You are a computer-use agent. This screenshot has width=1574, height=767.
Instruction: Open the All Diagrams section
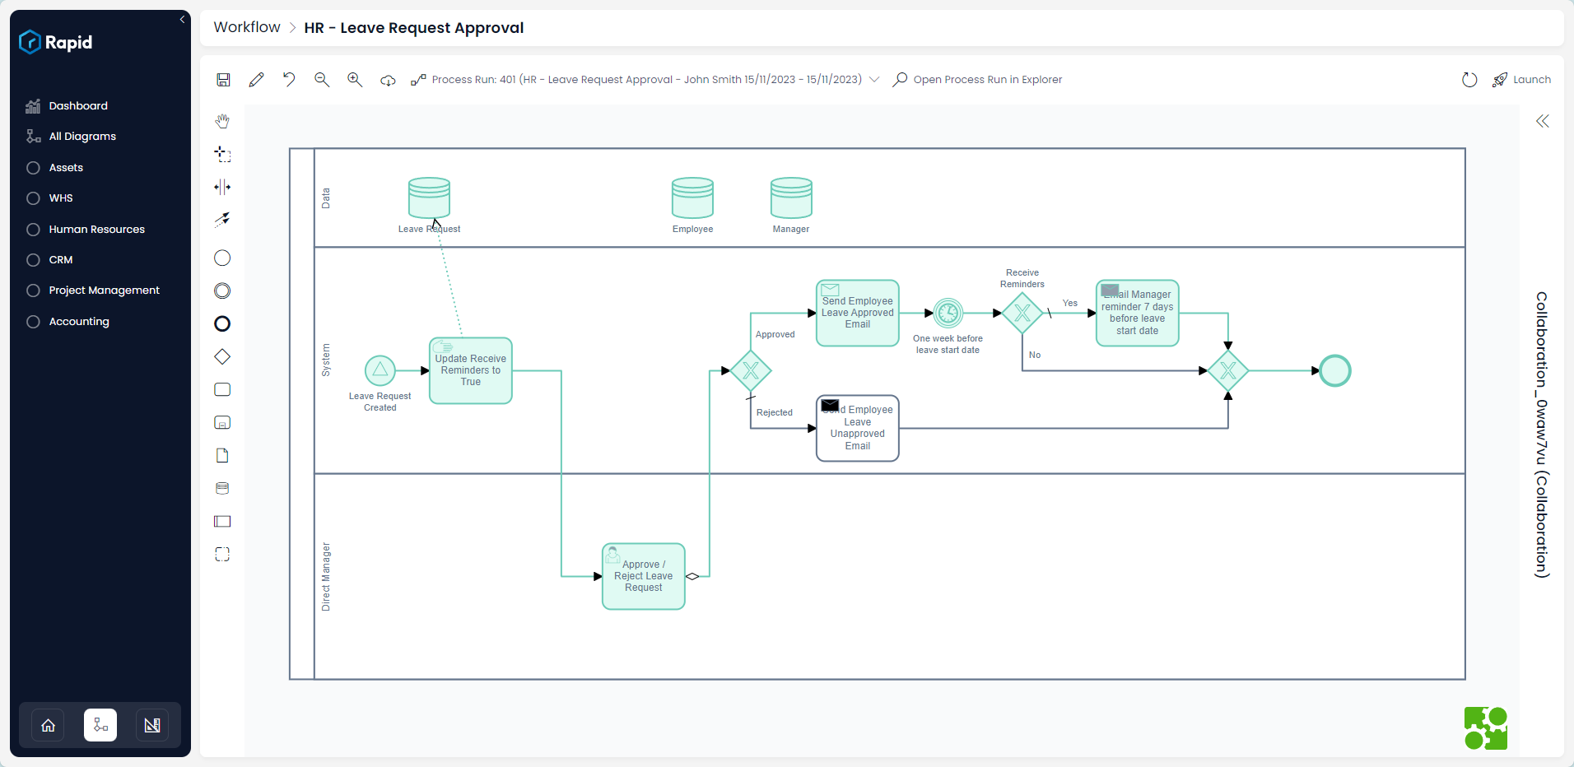(x=82, y=136)
